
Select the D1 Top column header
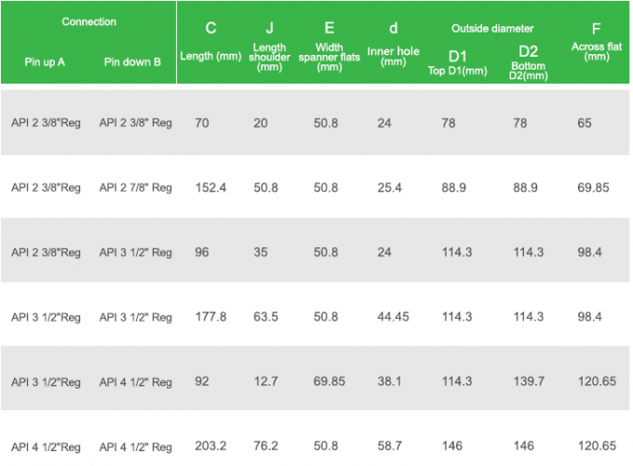(x=458, y=61)
